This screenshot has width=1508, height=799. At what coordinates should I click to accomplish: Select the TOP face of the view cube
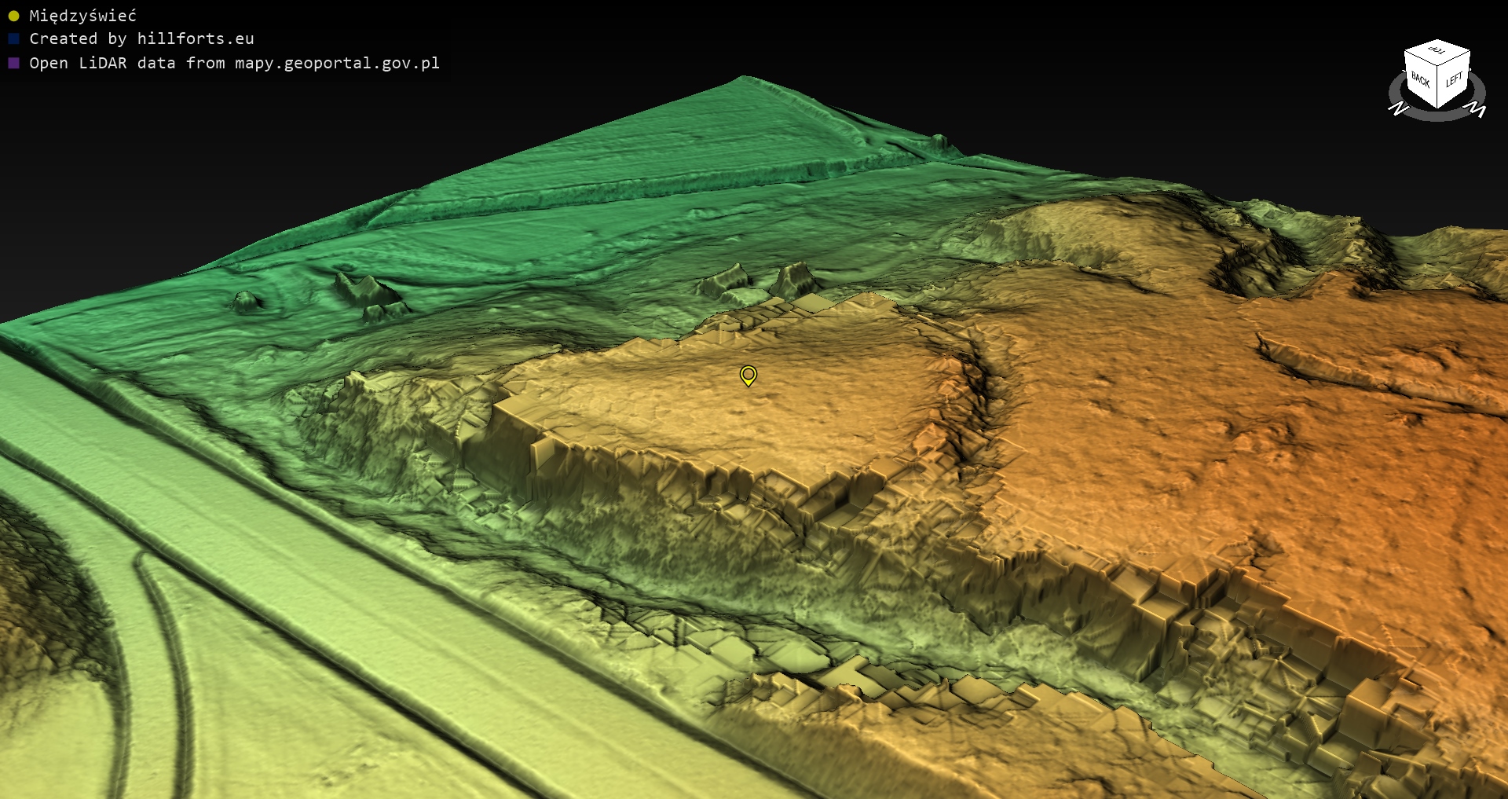pos(1437,51)
